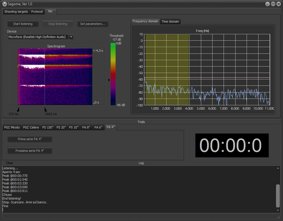Click the log scrollbar down arrow

pyautogui.click(x=278, y=210)
